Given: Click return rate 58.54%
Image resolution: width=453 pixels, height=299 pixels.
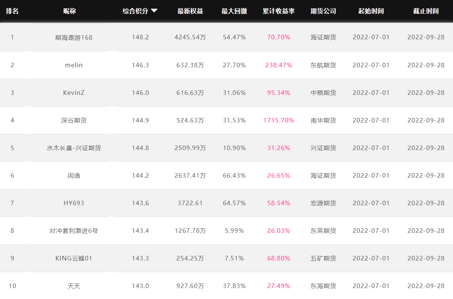Looking at the screenshot, I should click(279, 203).
